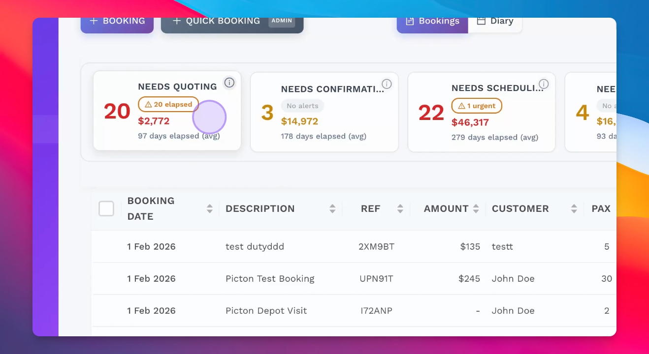This screenshot has width=649, height=354.
Task: Click warning icon in '20 elapsed' badge
Action: [148, 105]
